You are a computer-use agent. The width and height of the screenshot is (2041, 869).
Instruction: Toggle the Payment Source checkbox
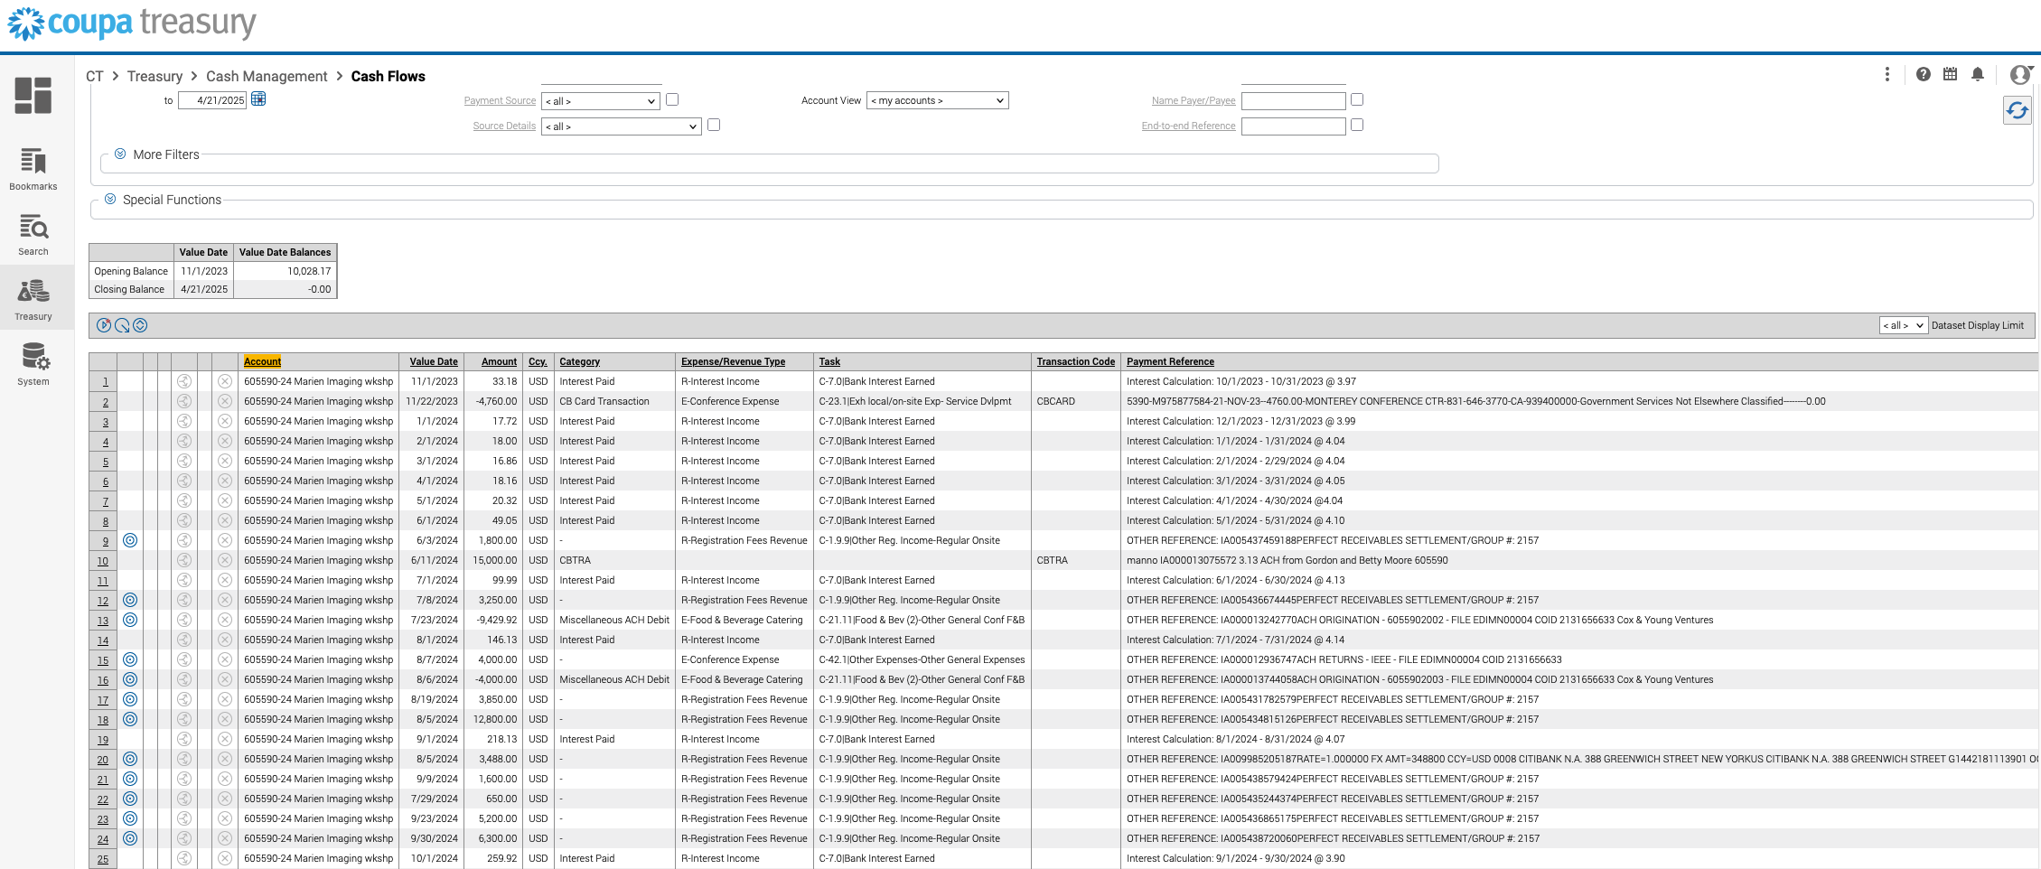click(672, 99)
